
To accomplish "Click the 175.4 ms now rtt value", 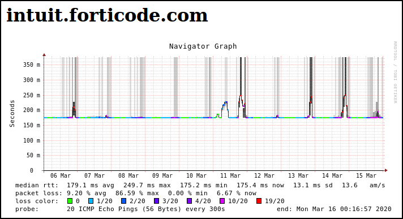I will click(x=260, y=185).
